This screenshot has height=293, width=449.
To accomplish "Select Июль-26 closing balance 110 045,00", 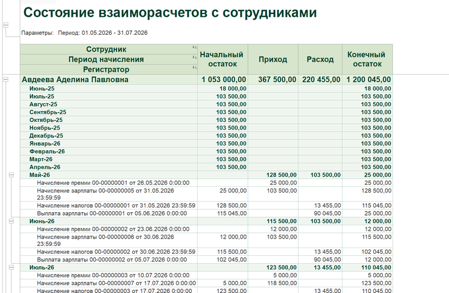I will pos(367,268).
